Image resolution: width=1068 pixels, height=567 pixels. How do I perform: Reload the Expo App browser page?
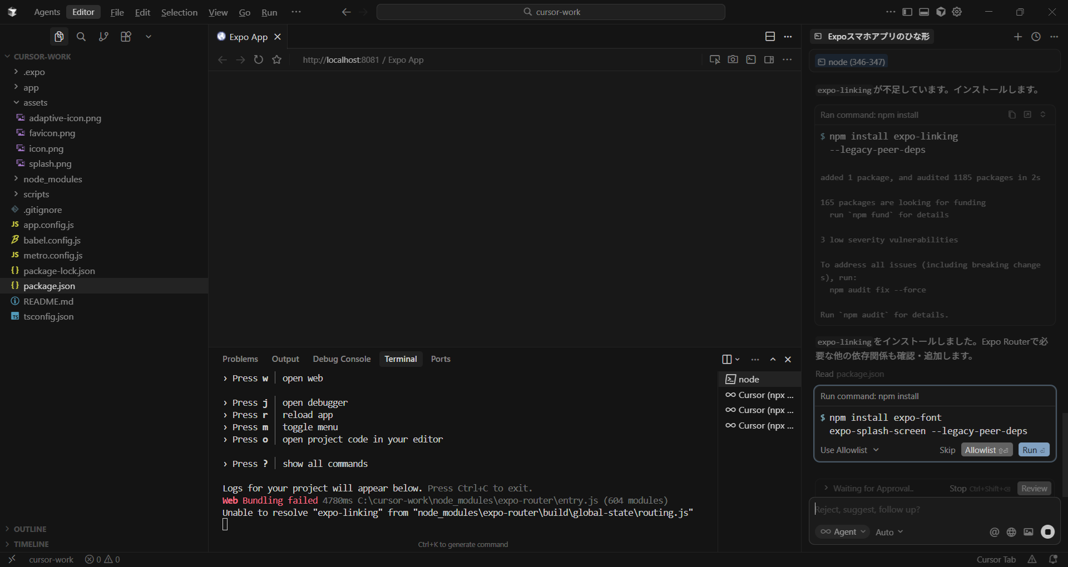click(259, 59)
